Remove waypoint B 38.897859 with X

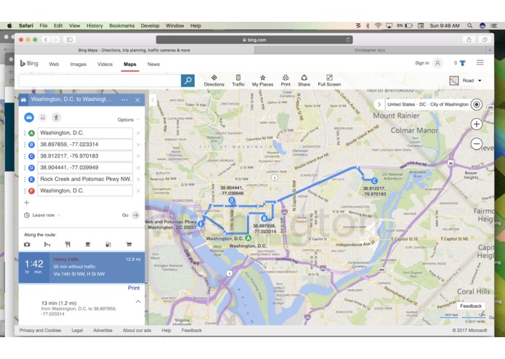[138, 145]
